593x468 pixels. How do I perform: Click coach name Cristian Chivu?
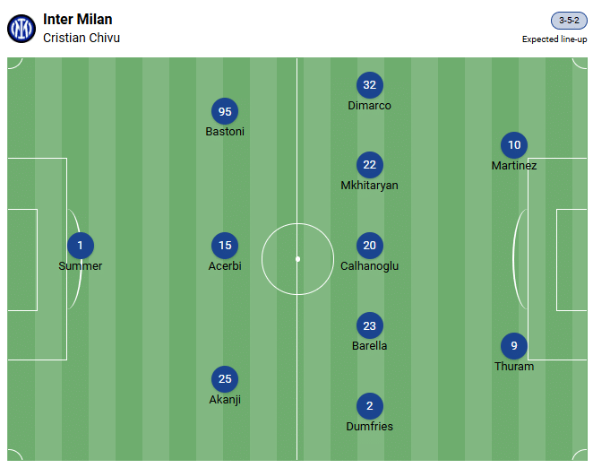coord(82,38)
